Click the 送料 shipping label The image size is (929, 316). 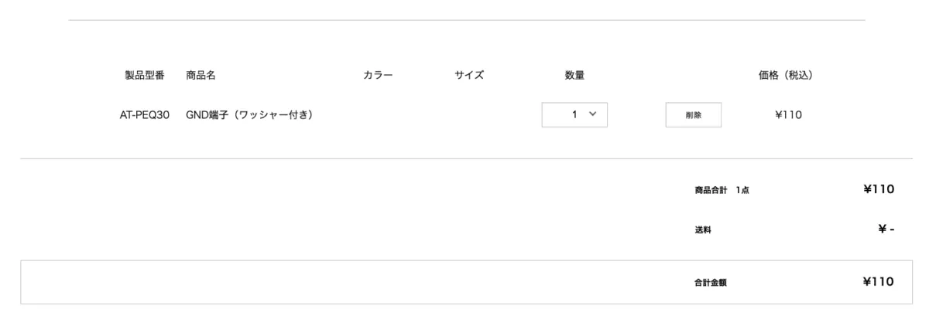703,230
